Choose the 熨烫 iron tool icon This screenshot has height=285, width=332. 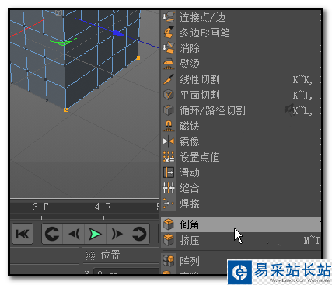coord(169,64)
